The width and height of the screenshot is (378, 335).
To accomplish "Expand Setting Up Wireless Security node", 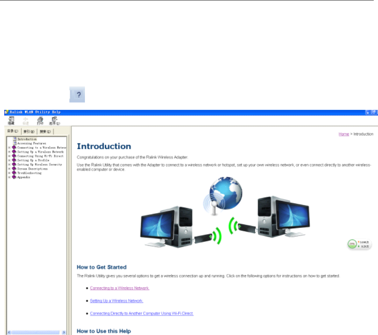I will click(9, 164).
